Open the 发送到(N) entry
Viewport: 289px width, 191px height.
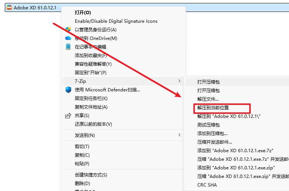123,135
